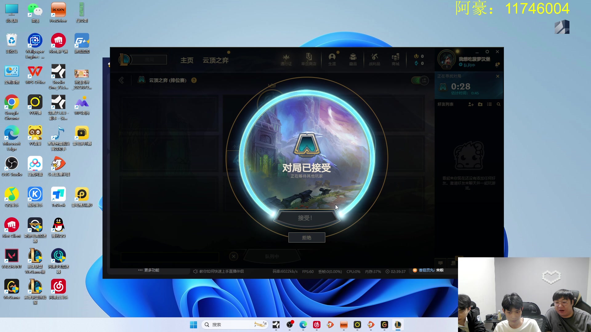
Task: Open 网易UU加速器 desktop icon
Action: (x=58, y=261)
